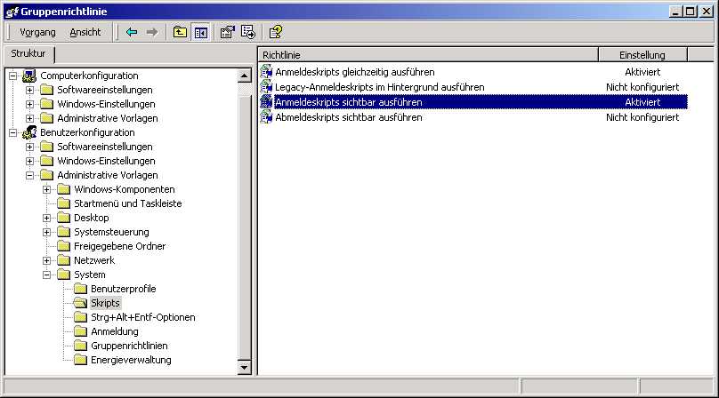This screenshot has height=398, width=719.
Task: Collapse the Computerkonfiguration node
Action: [13, 76]
